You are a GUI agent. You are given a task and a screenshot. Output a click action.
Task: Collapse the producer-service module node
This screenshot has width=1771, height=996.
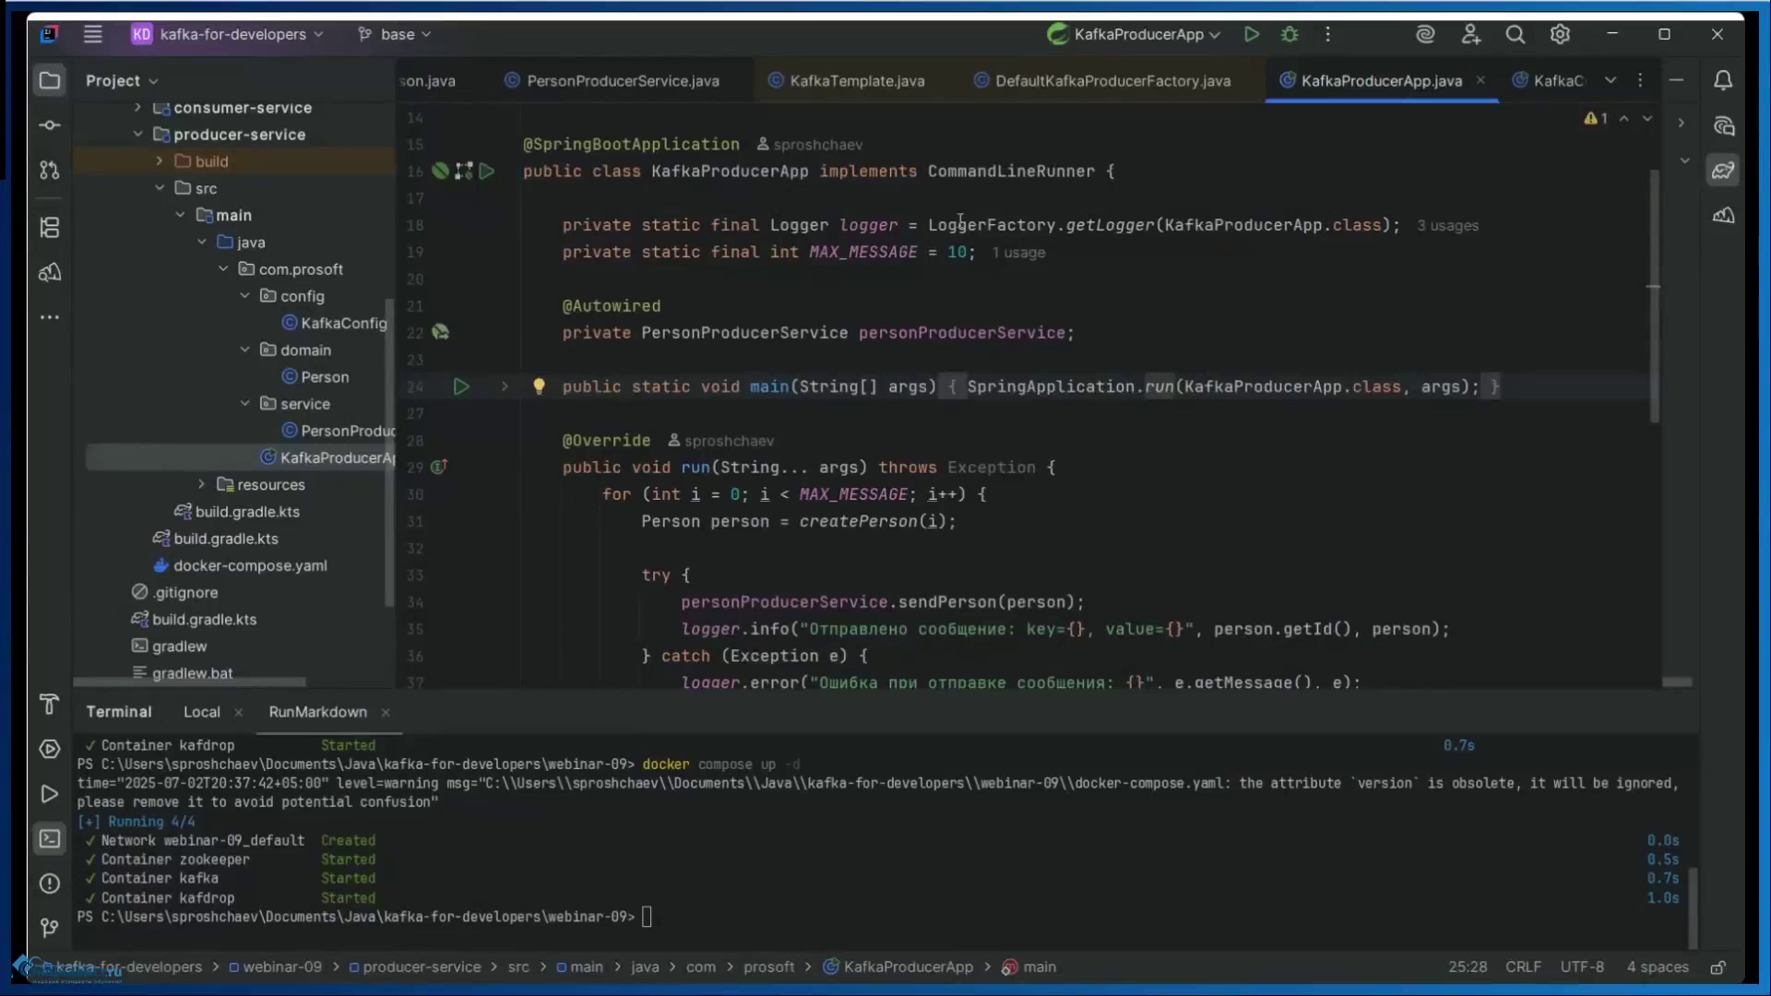(138, 135)
